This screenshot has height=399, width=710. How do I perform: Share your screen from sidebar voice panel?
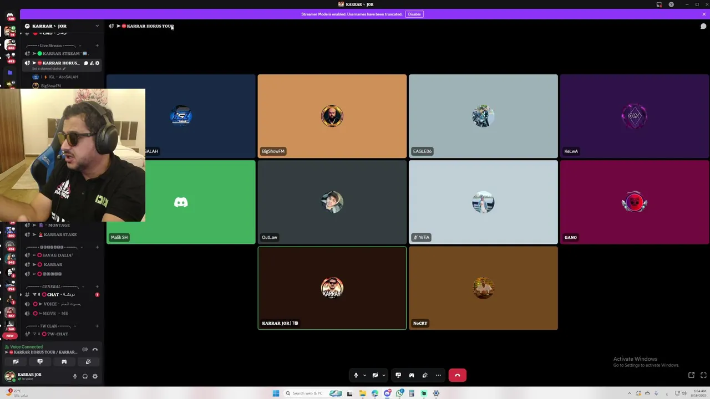40,362
